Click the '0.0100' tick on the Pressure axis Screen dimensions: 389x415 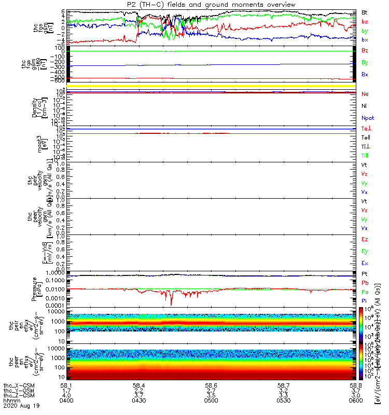[55, 289]
